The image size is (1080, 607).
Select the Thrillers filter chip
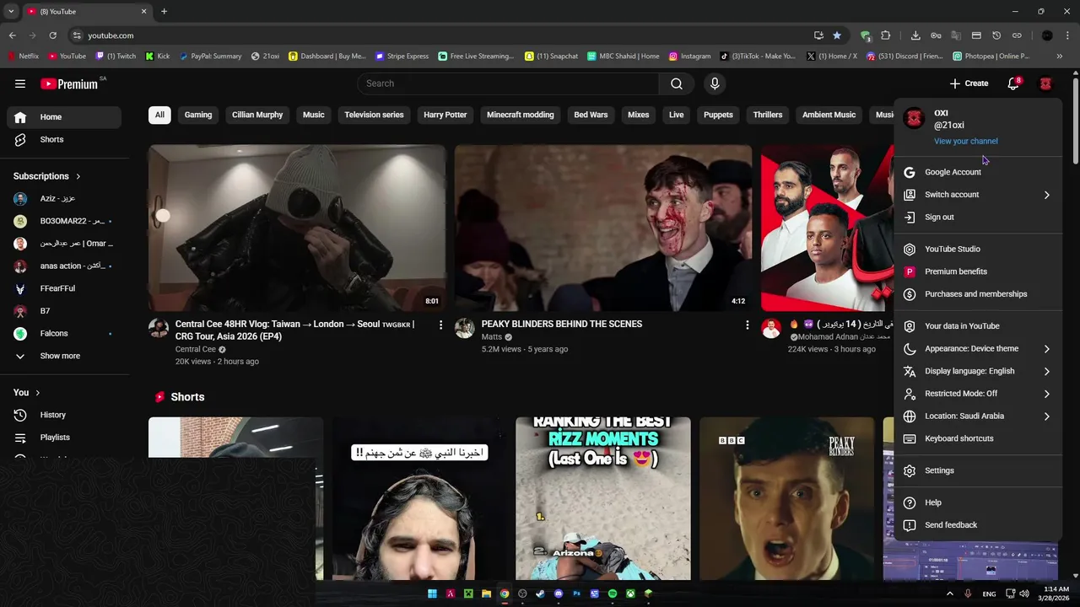pos(768,115)
